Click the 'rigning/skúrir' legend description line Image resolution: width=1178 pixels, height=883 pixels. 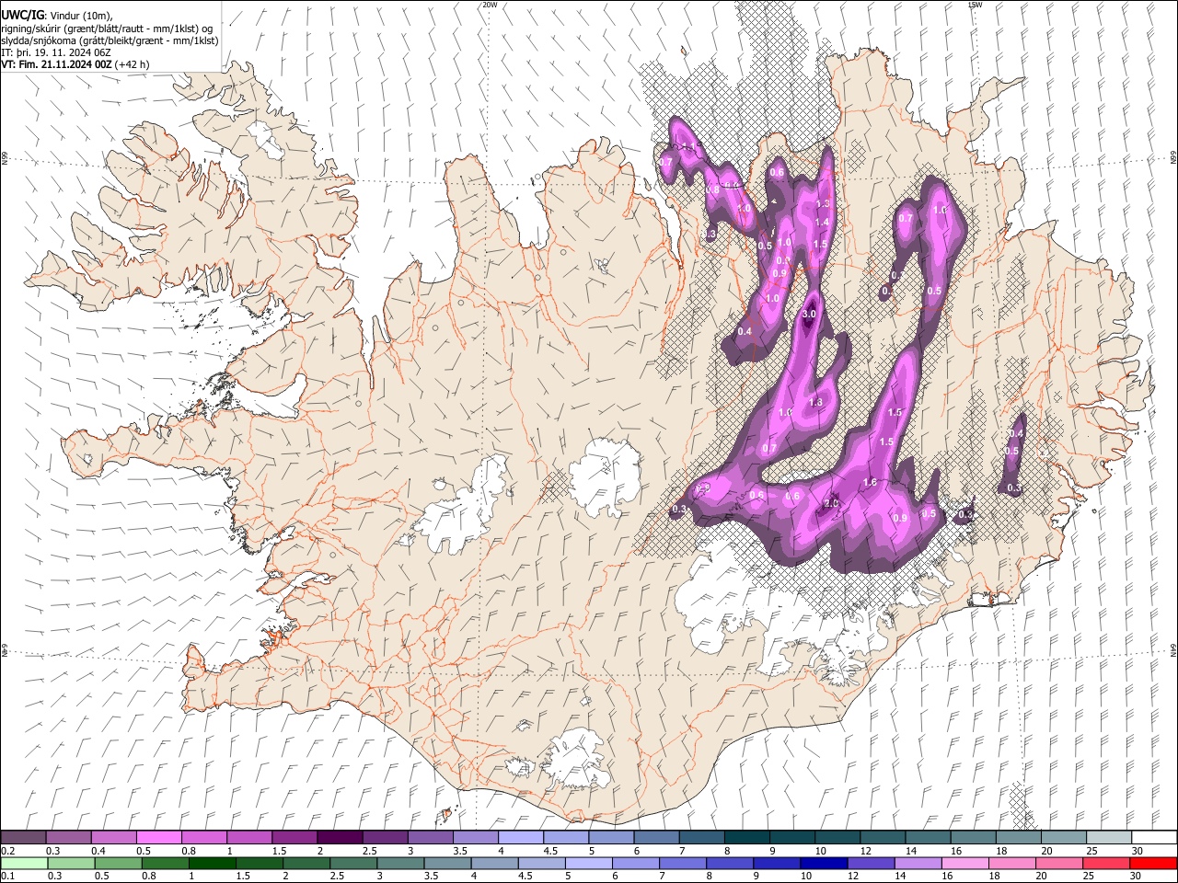point(107,29)
